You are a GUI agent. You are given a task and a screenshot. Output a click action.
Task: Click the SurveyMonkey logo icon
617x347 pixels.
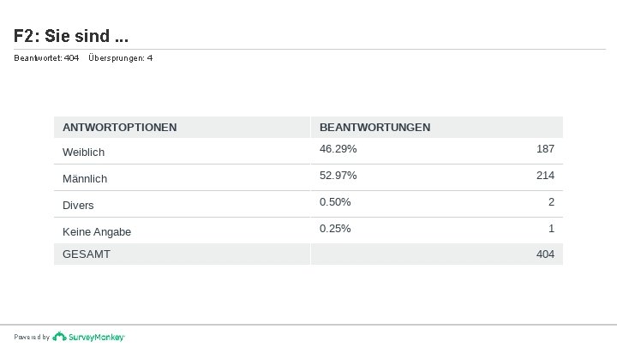coord(59,337)
